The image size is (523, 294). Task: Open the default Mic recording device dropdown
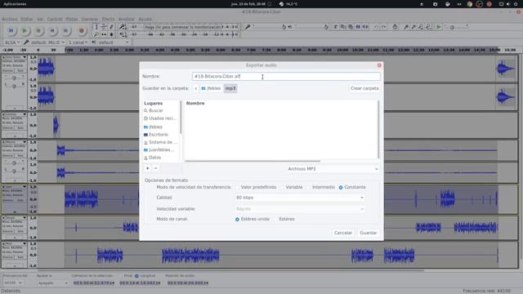pos(47,42)
